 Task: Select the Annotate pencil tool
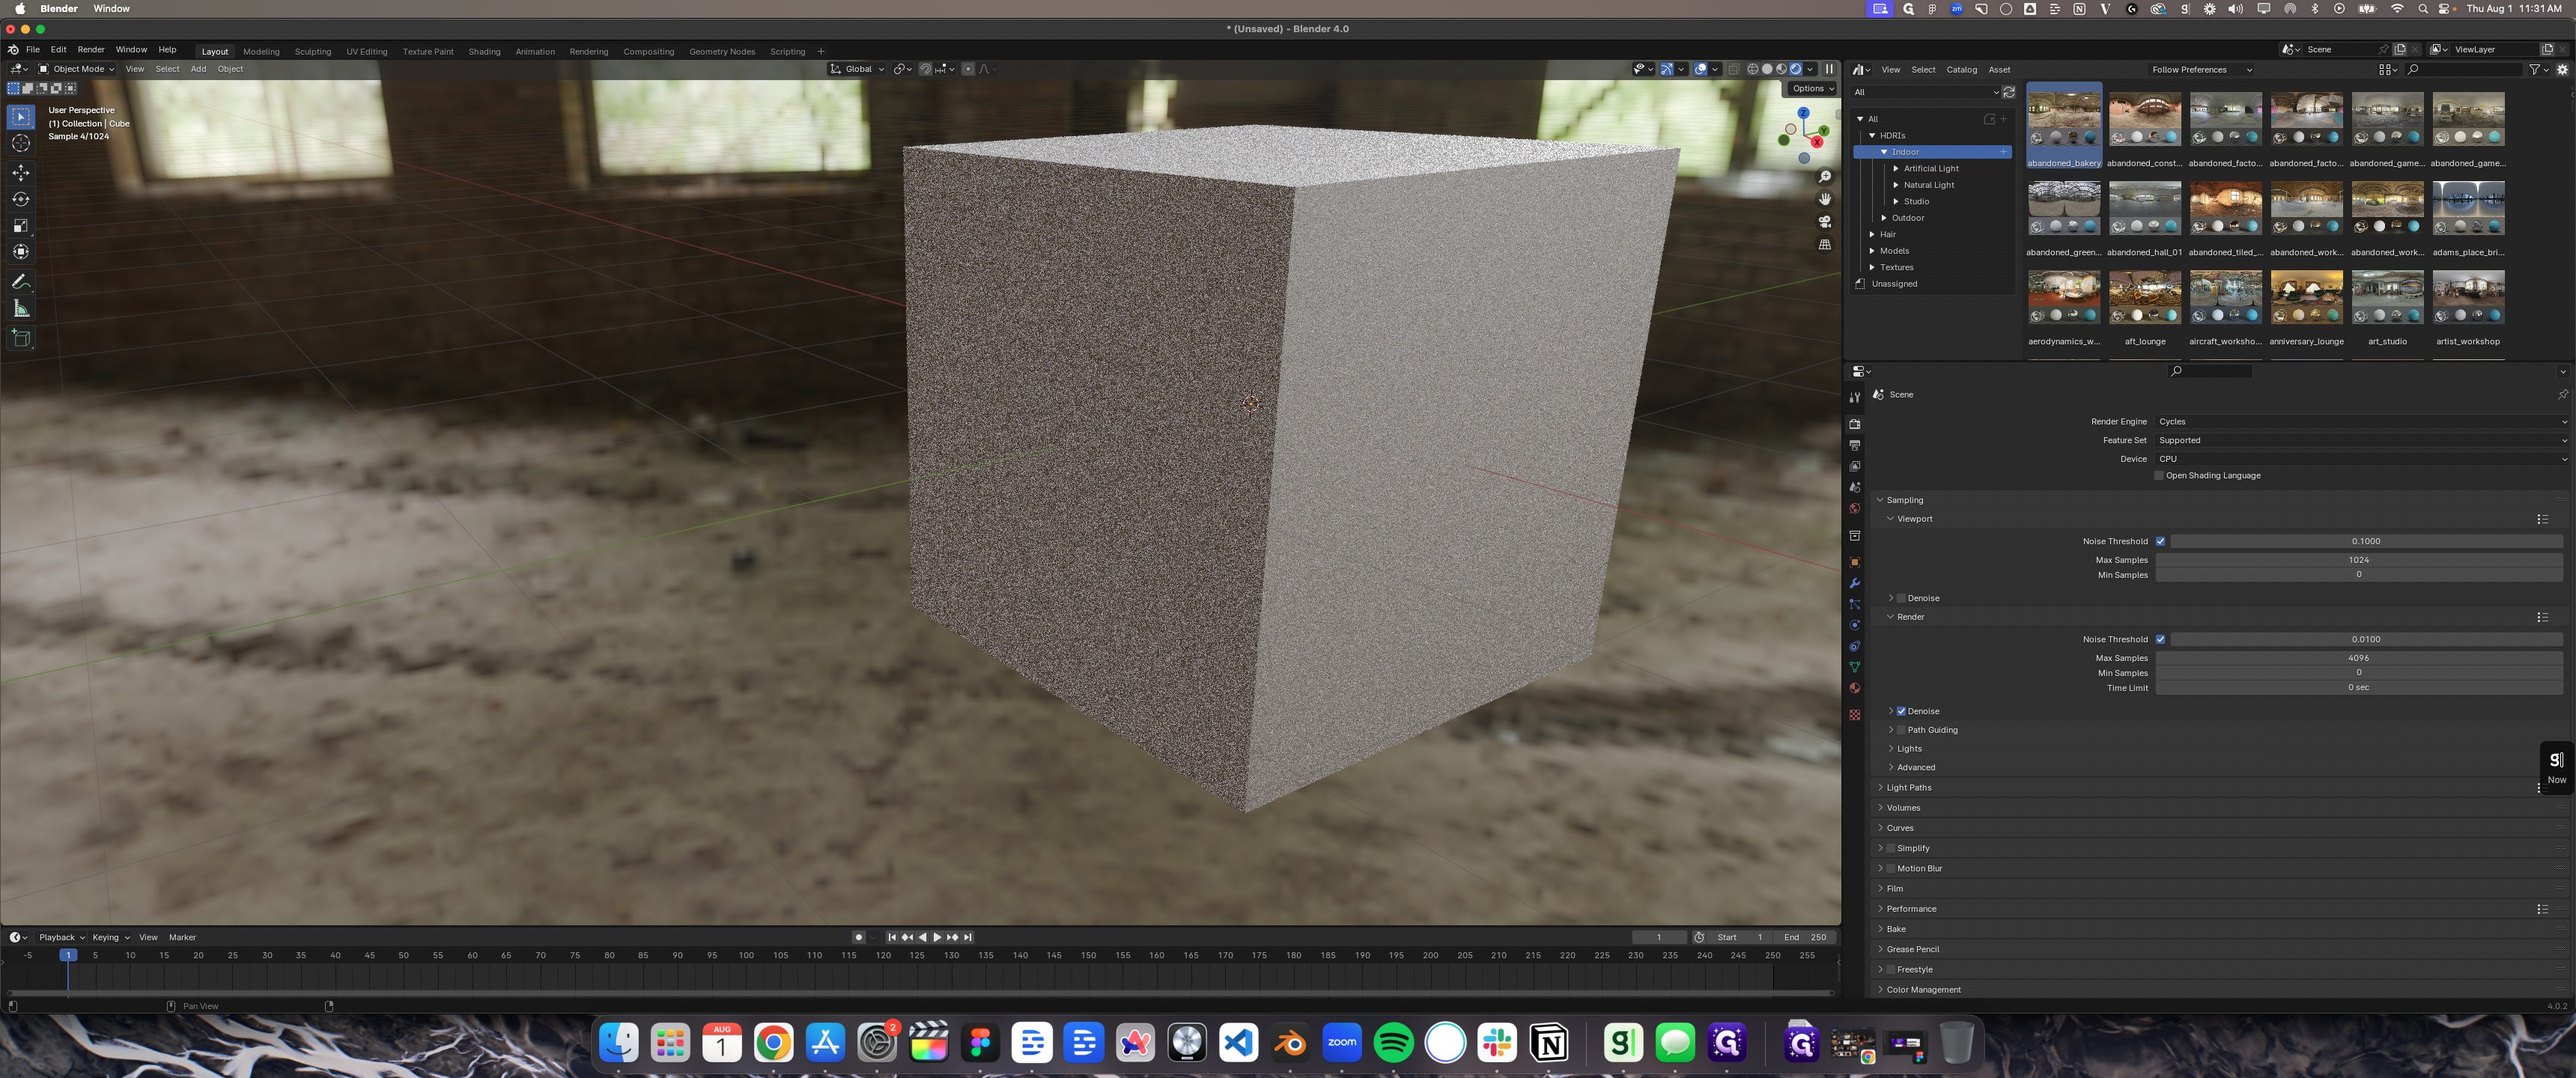click(x=20, y=282)
